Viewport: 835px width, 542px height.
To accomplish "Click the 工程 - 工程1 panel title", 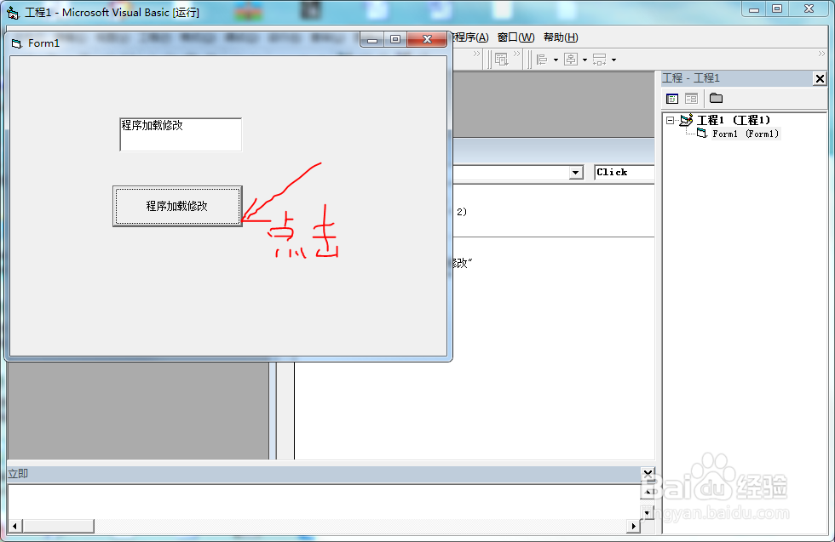I will (x=691, y=78).
